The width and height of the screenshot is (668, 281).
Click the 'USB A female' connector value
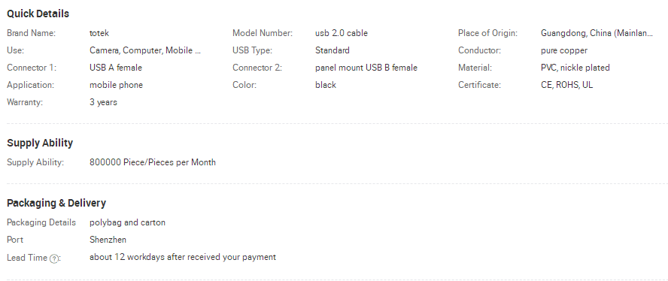116,68
